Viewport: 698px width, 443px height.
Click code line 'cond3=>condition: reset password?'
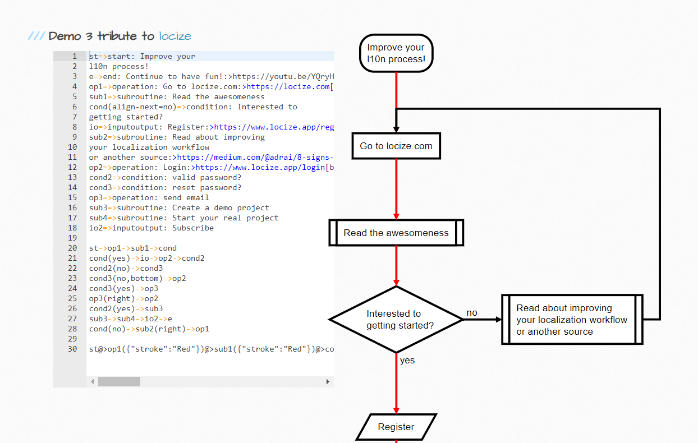tap(166, 187)
